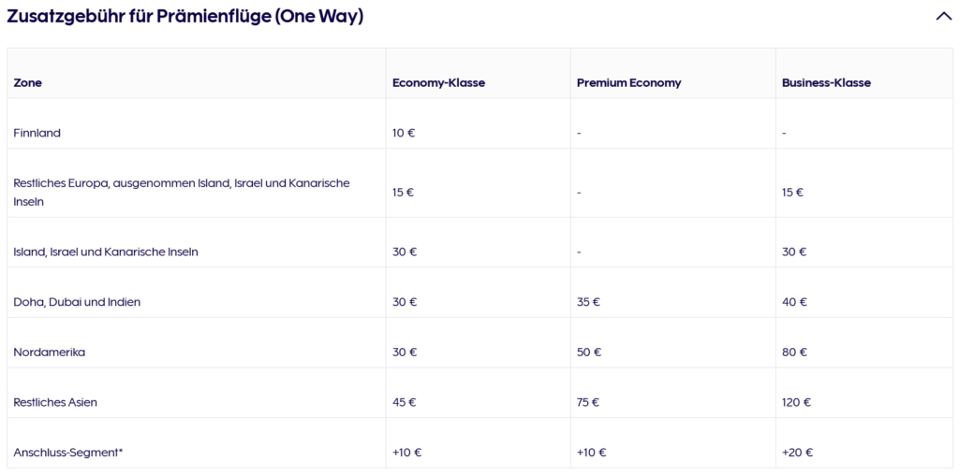Select the 'Doha, Dubai und Indien' row label
This screenshot has height=475, width=959.
[x=77, y=302]
